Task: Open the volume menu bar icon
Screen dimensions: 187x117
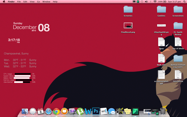Action: coord(146,2)
